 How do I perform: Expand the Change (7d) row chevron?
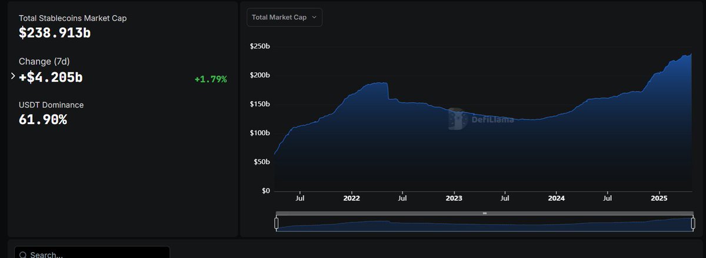point(13,76)
